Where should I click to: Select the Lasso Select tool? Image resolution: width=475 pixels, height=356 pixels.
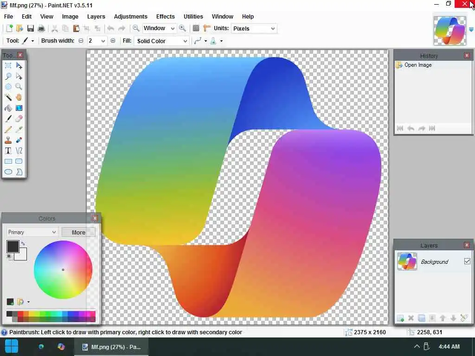8,76
